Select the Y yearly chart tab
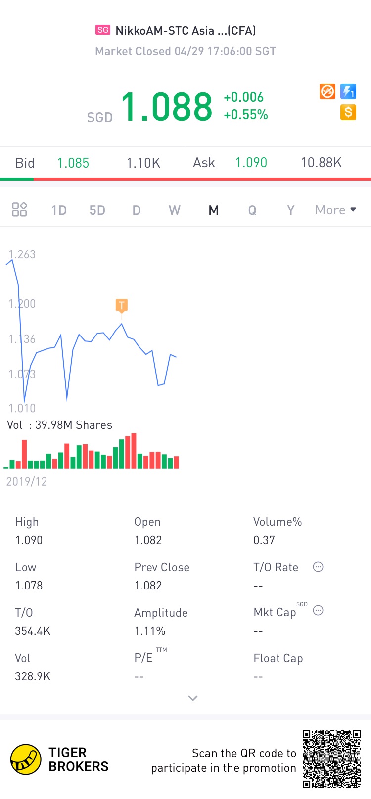This screenshot has height=799, width=371. [291, 210]
